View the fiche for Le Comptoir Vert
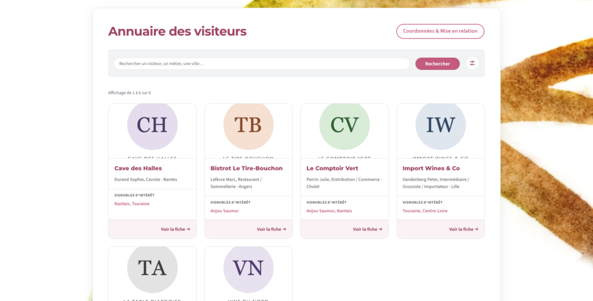 (368, 229)
